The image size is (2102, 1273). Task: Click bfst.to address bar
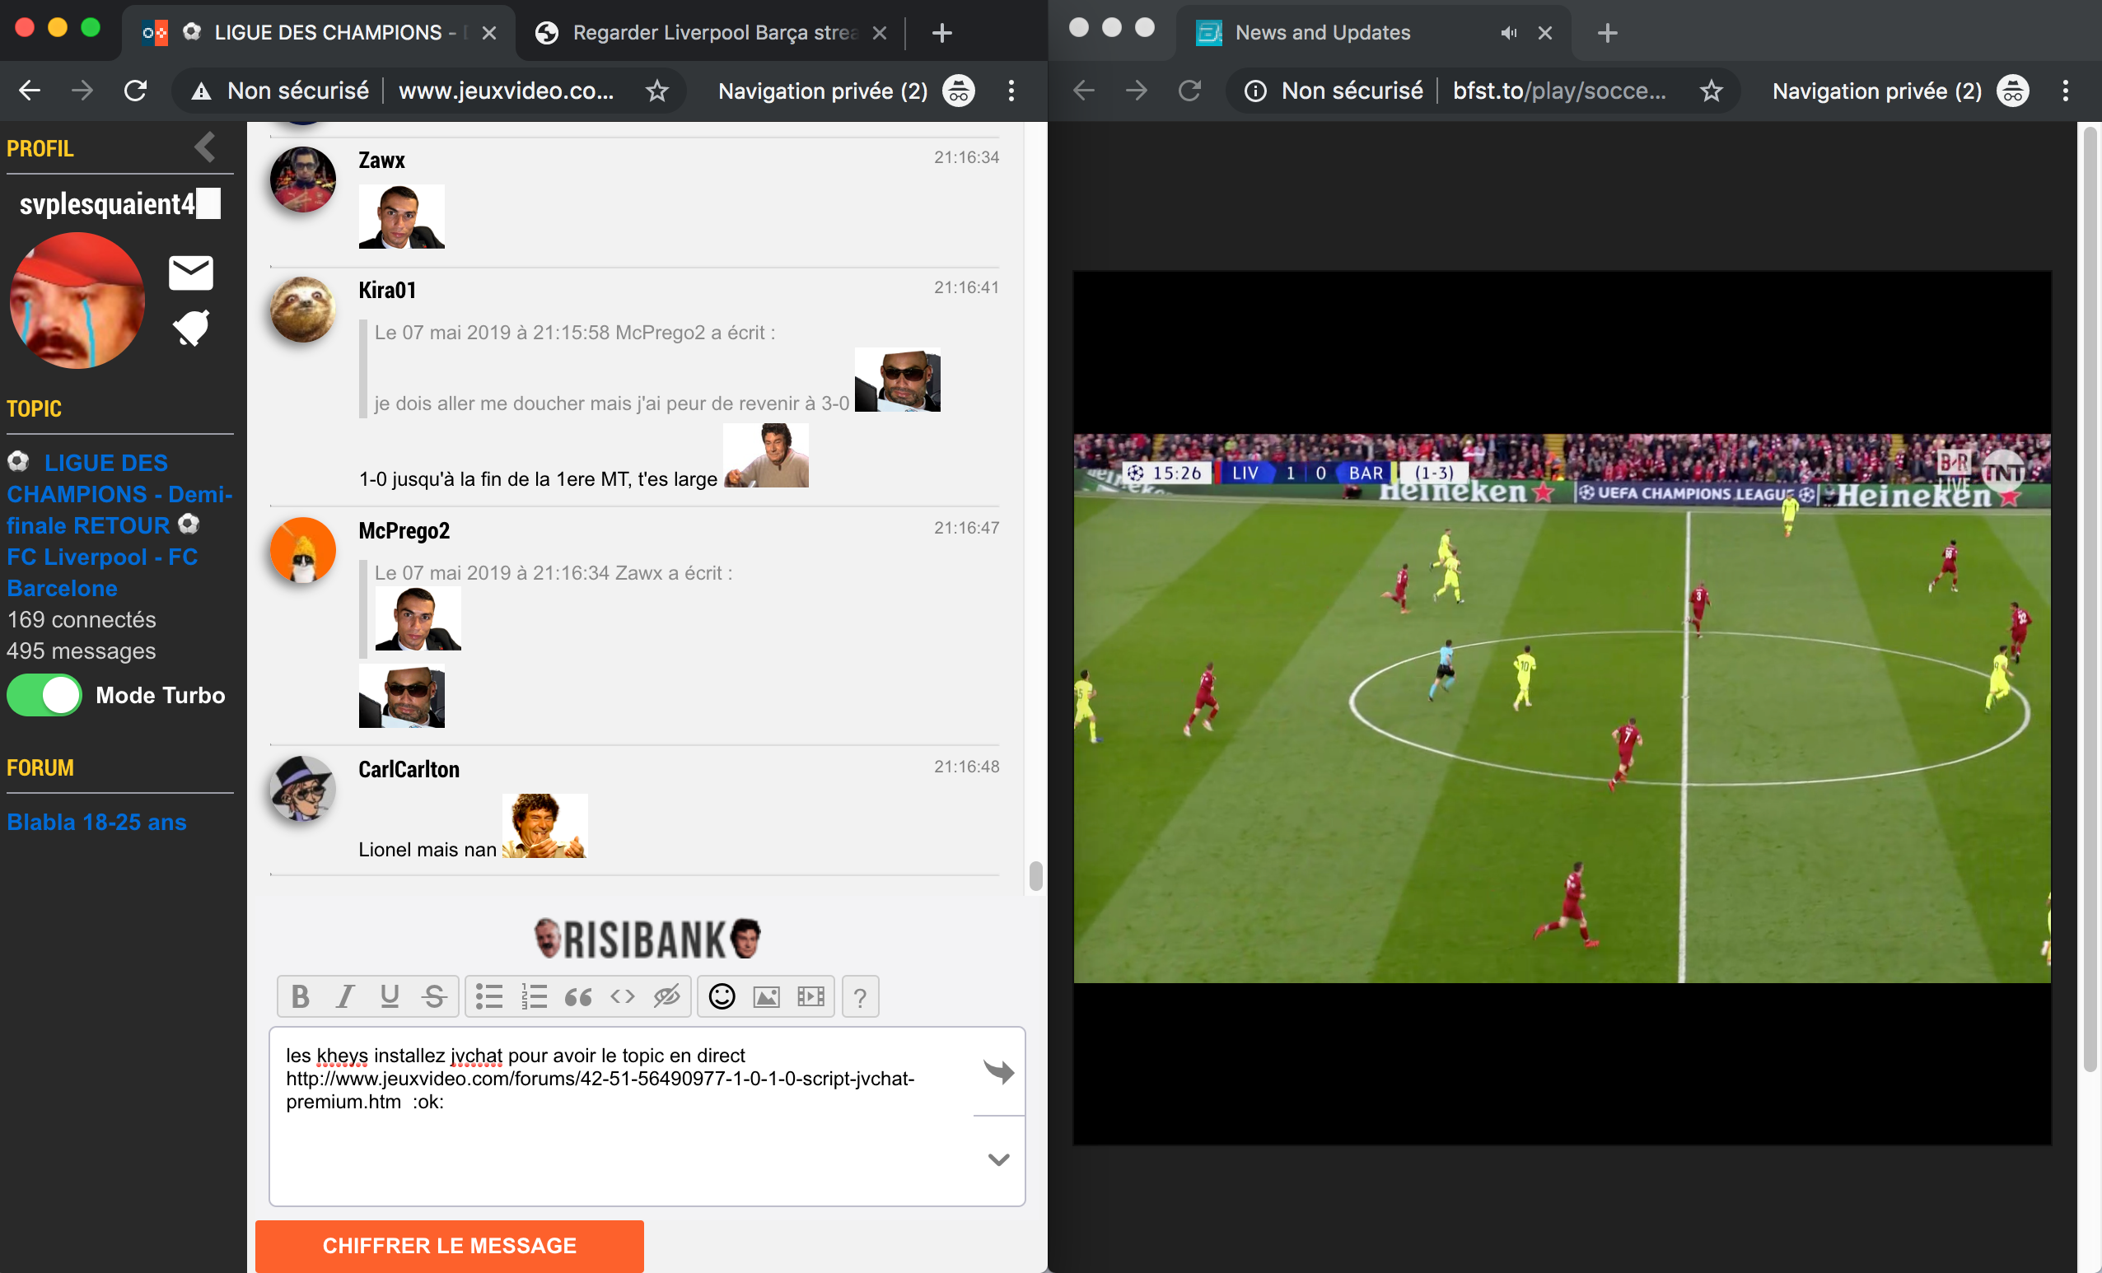click(x=1559, y=91)
